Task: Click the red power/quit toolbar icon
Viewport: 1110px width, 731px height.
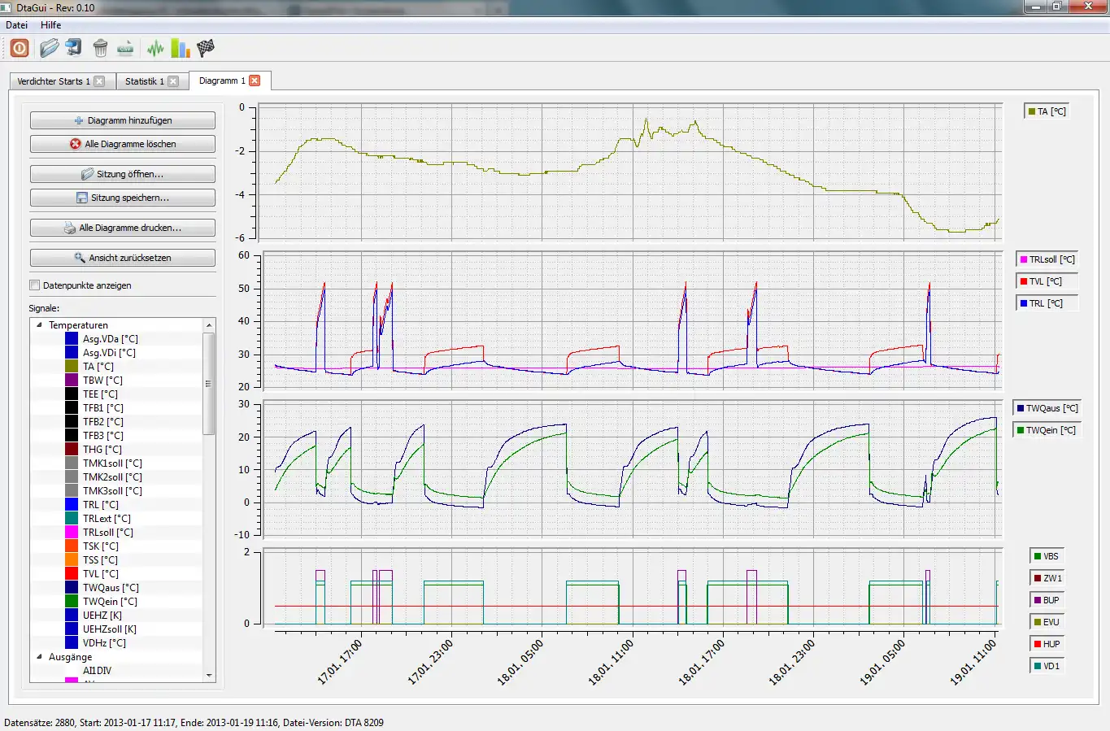Action: 20,48
